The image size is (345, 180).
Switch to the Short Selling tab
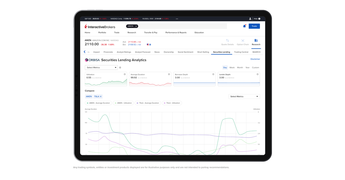(203, 52)
